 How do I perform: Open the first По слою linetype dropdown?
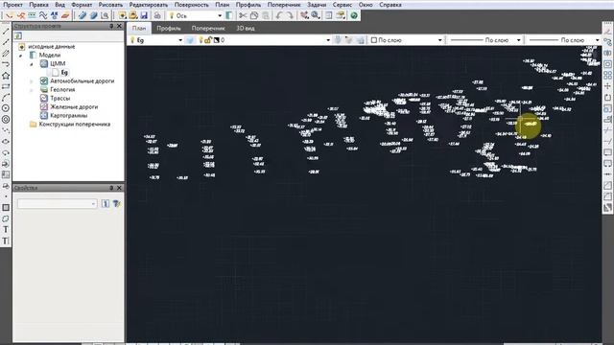(x=518, y=40)
